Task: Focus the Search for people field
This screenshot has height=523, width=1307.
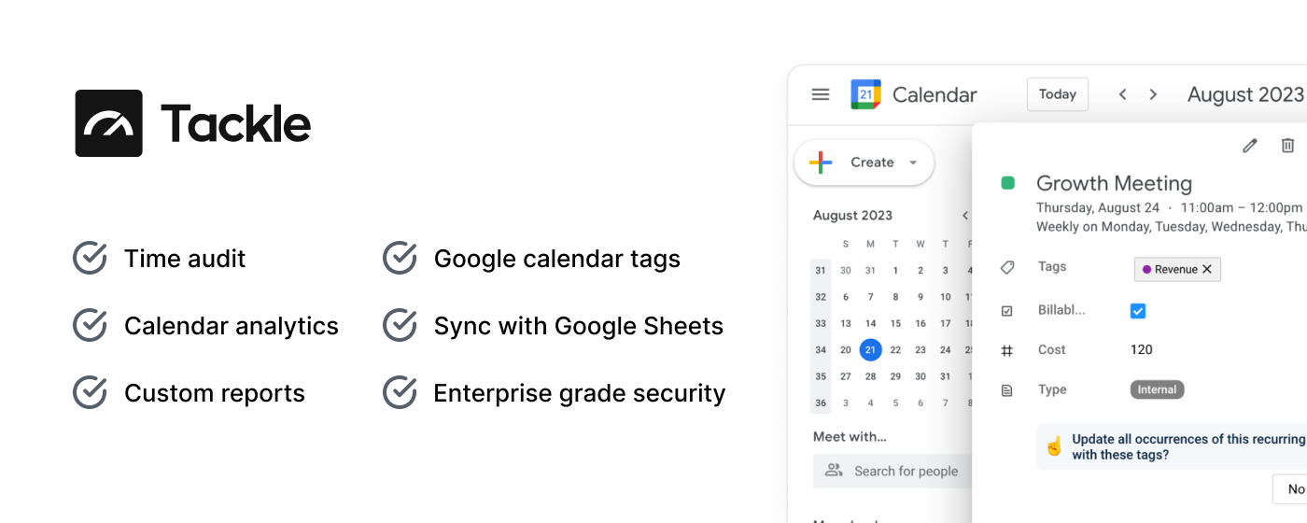Action: [x=892, y=471]
